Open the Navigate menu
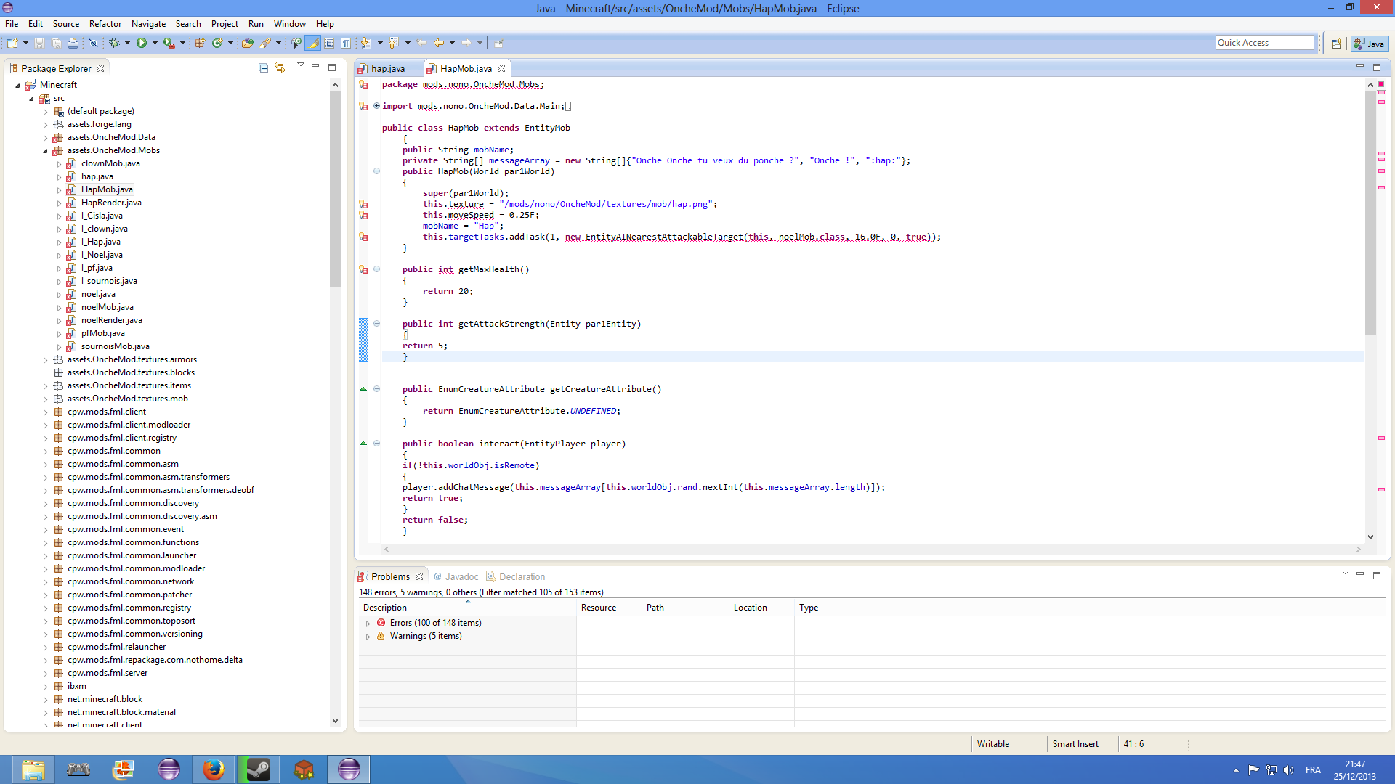The width and height of the screenshot is (1395, 784). [x=148, y=24]
